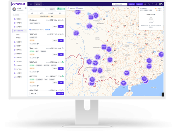Open the help question-mark icon in the top bar

click(x=149, y=4)
